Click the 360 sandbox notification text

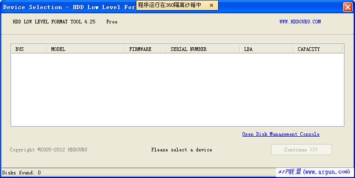tap(169, 5)
